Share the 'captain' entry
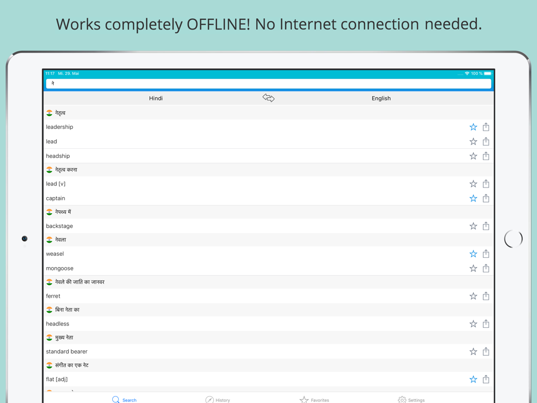This screenshot has width=537, height=403. click(x=486, y=198)
